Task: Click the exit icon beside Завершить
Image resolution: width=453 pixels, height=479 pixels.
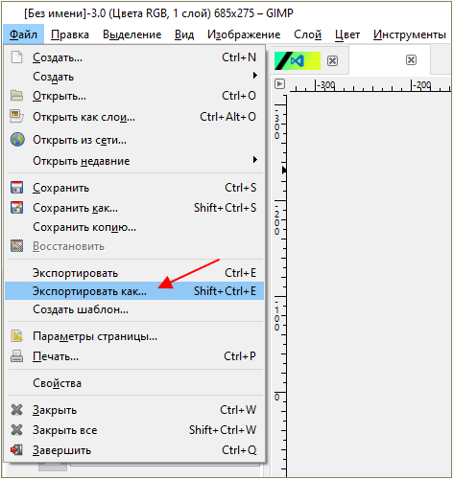Action: click(16, 450)
